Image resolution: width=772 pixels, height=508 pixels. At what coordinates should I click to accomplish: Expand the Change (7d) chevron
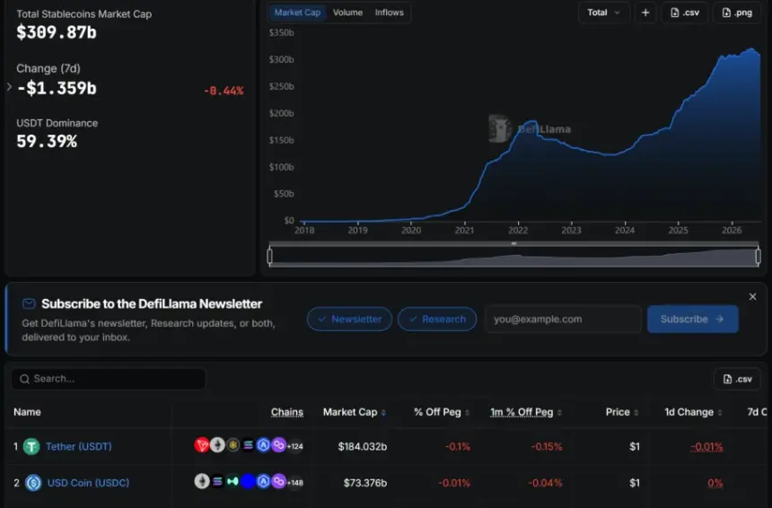9,87
